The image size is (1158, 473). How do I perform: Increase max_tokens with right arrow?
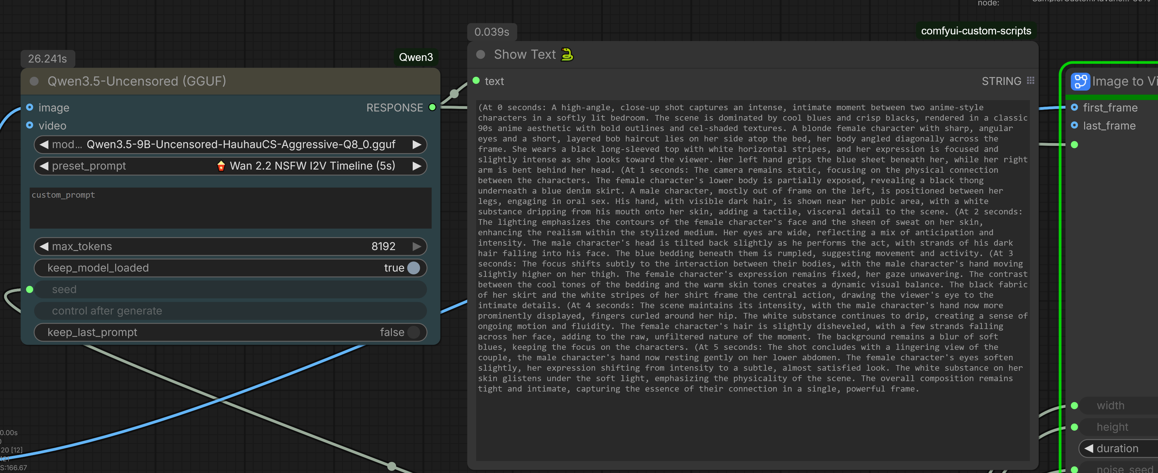417,246
